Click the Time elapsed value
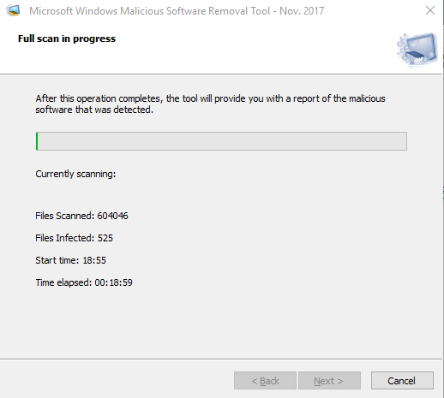Viewport: 444px width, 398px height. click(113, 282)
